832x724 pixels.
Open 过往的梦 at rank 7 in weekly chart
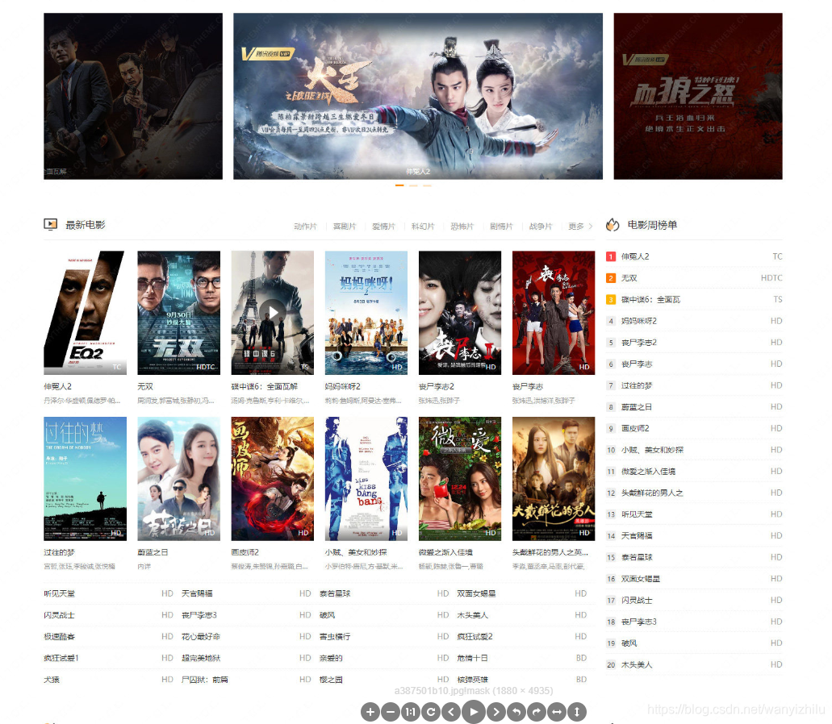[x=637, y=385]
